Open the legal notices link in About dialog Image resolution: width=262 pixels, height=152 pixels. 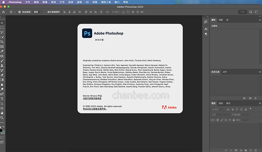coord(95,109)
